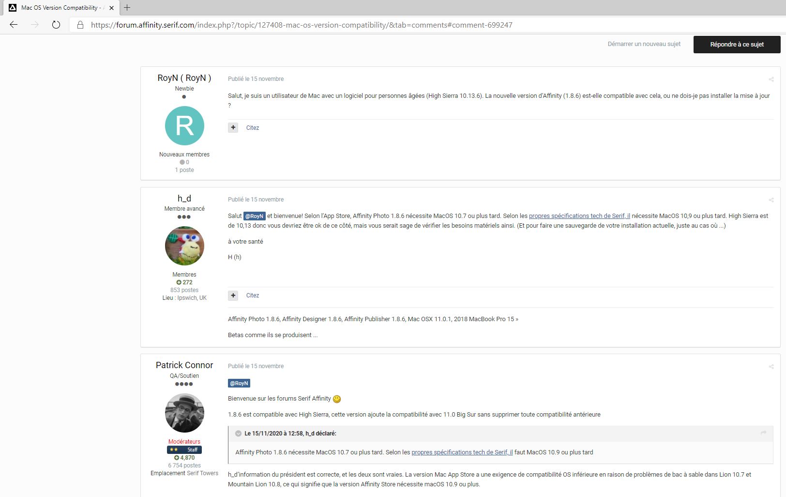Collapse the quoted h_d block
Screen dimensions: 786x497
(x=238, y=434)
